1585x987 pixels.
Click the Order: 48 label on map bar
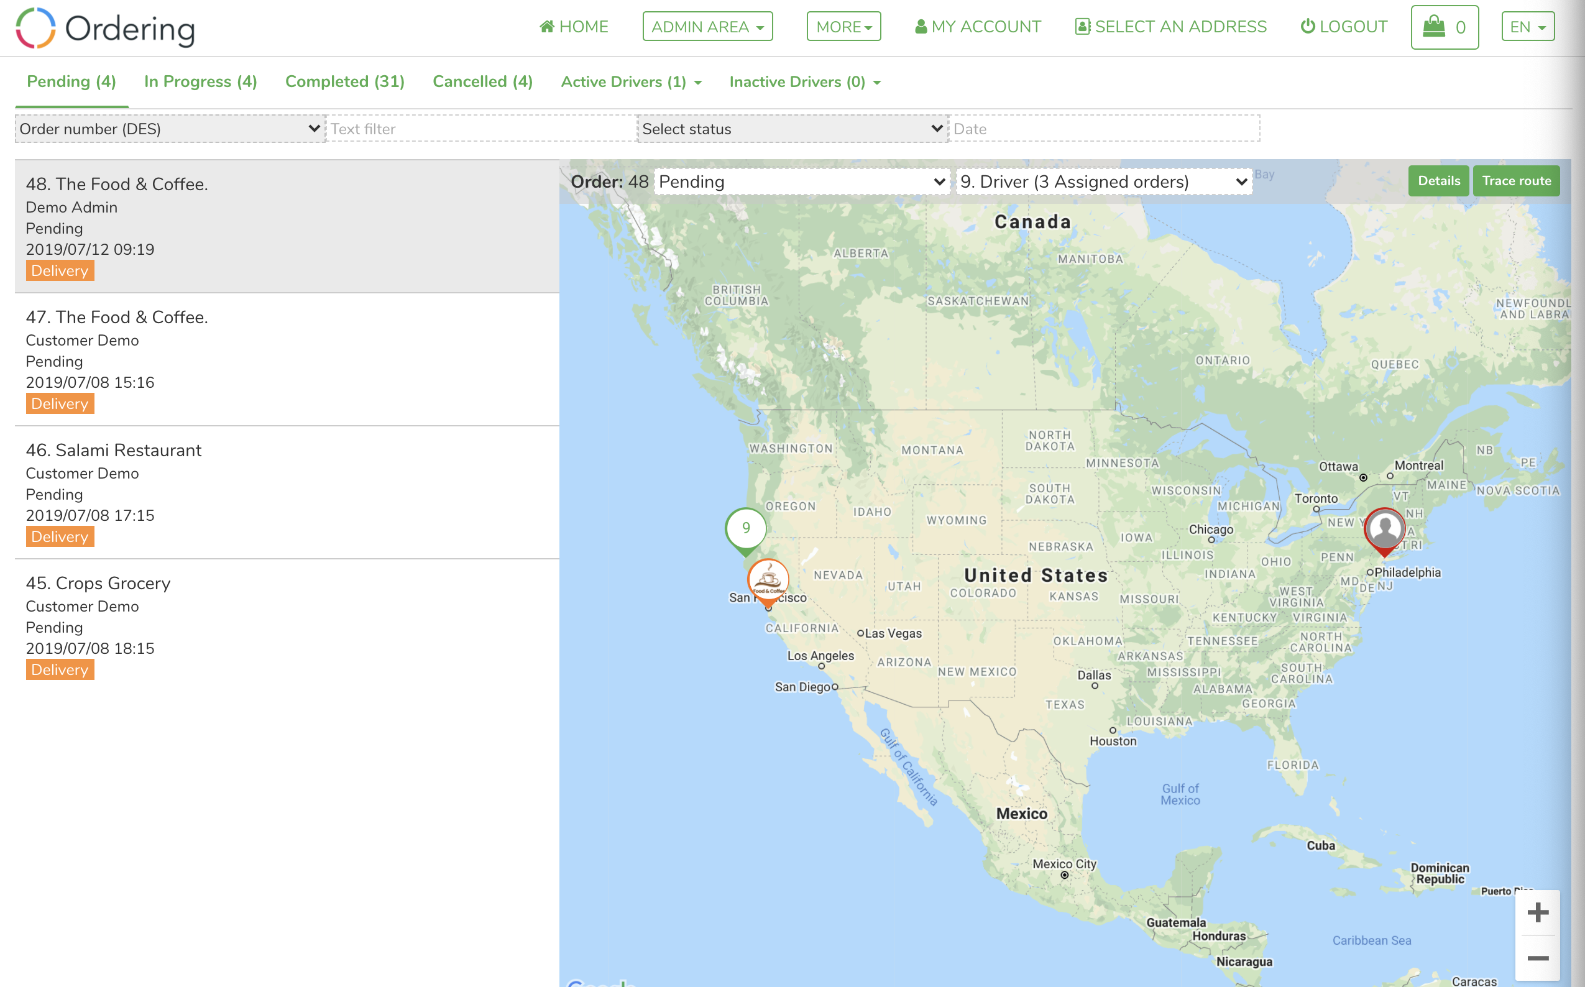pos(610,181)
